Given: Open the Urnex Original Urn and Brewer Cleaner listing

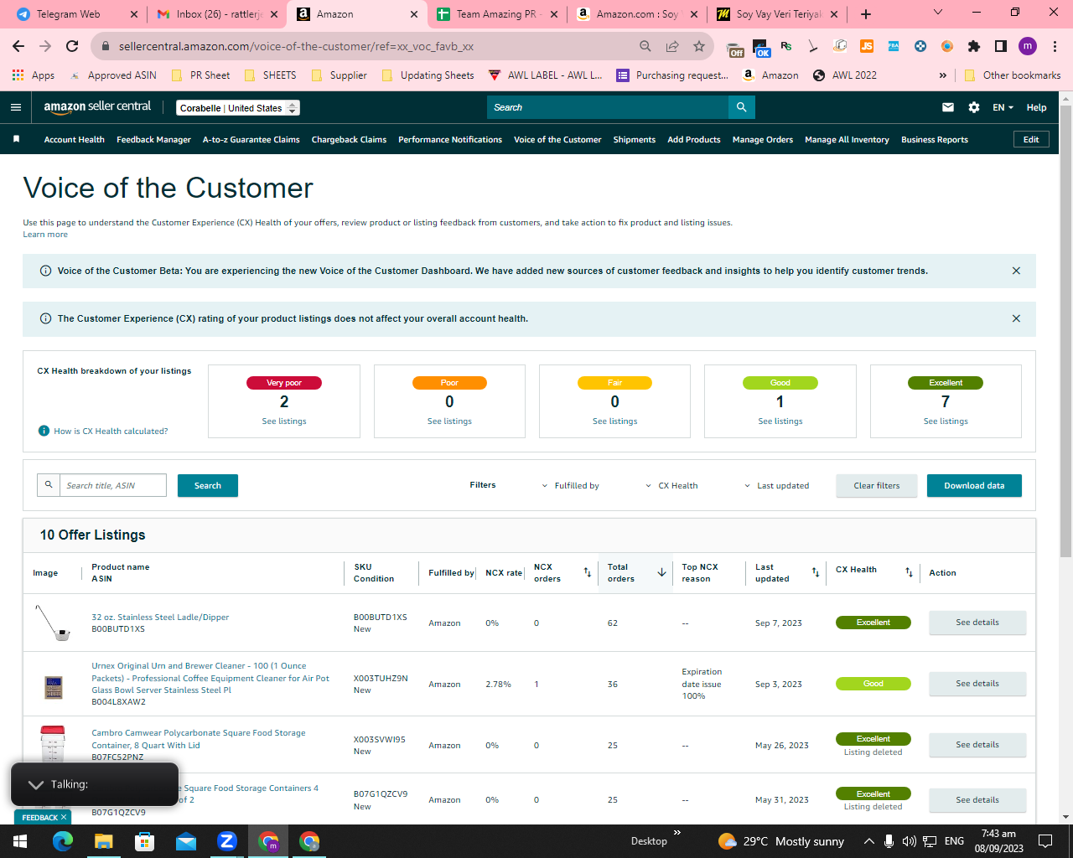Looking at the screenshot, I should point(210,678).
